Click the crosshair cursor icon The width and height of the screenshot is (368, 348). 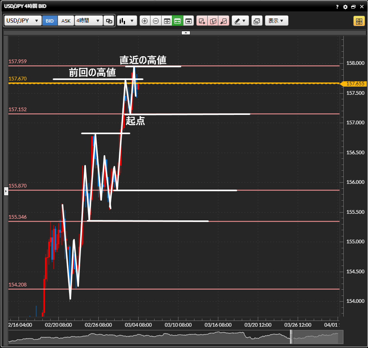358,21
